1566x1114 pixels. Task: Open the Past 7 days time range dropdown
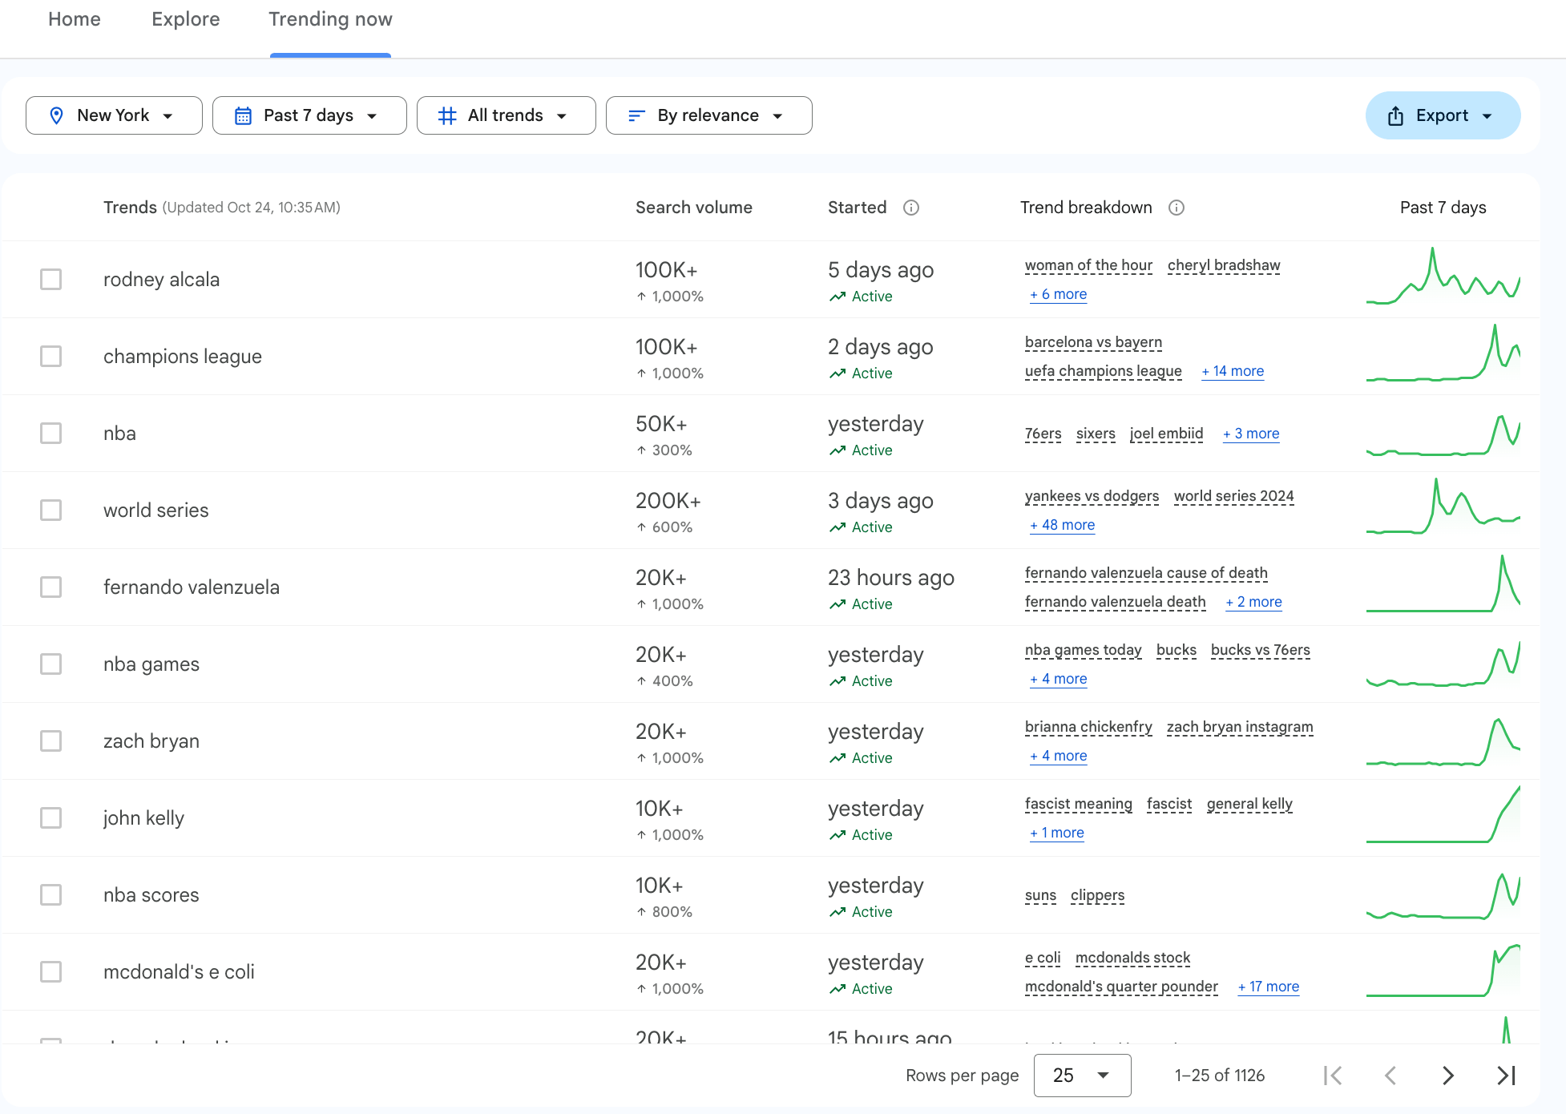pyautogui.click(x=309, y=115)
